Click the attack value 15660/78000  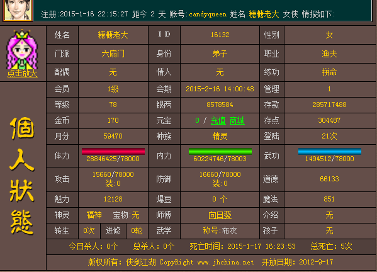coord(113,174)
